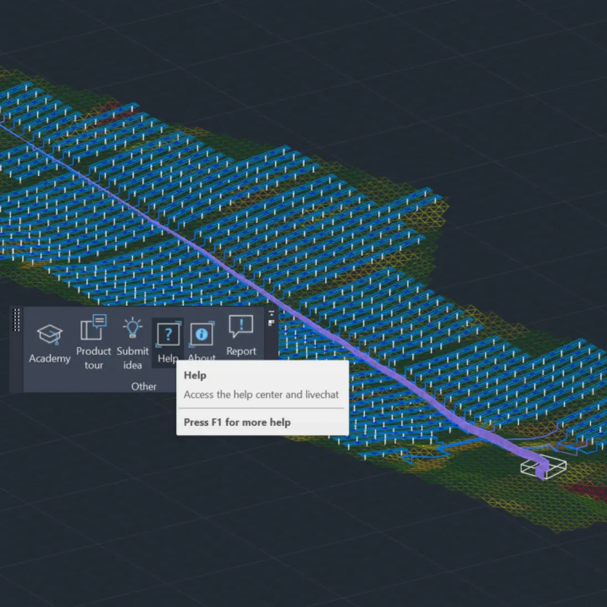
Task: Click the lower small icon on the panel's right edge
Action: [271, 322]
